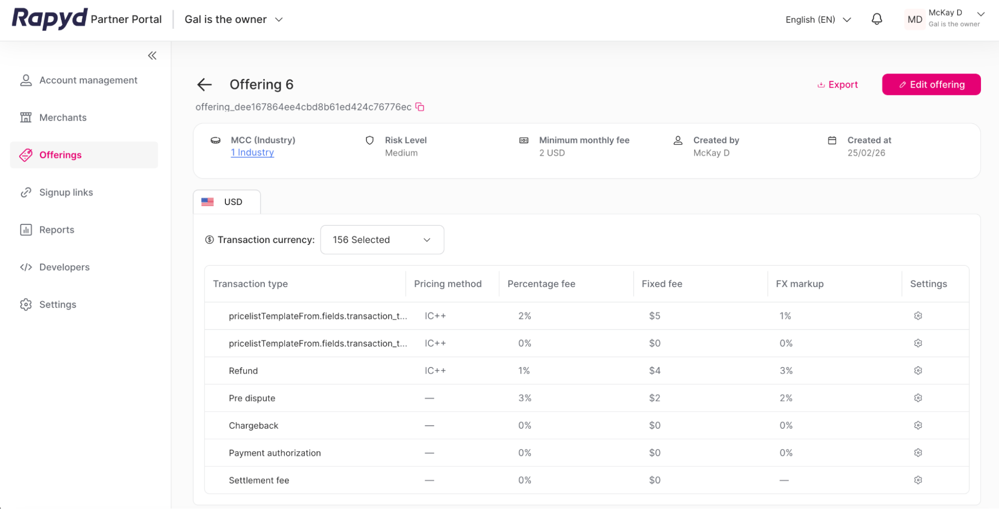Open Signup links in the sidebar
999x509 pixels.
click(66, 192)
